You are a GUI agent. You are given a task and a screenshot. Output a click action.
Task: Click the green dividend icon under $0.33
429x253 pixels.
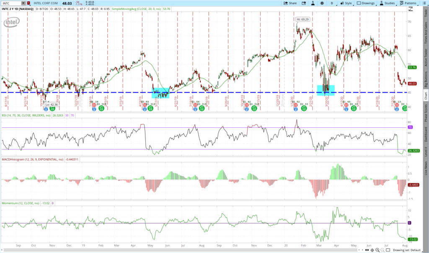click(304, 108)
